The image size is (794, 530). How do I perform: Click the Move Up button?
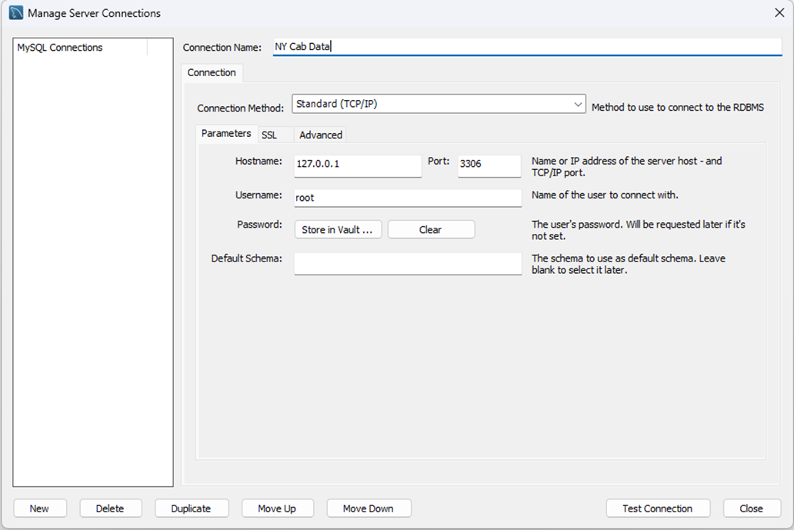(x=278, y=508)
